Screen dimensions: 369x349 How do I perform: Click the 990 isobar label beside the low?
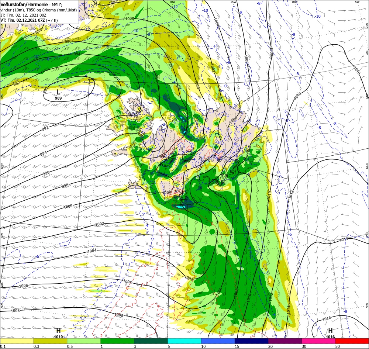point(46,90)
